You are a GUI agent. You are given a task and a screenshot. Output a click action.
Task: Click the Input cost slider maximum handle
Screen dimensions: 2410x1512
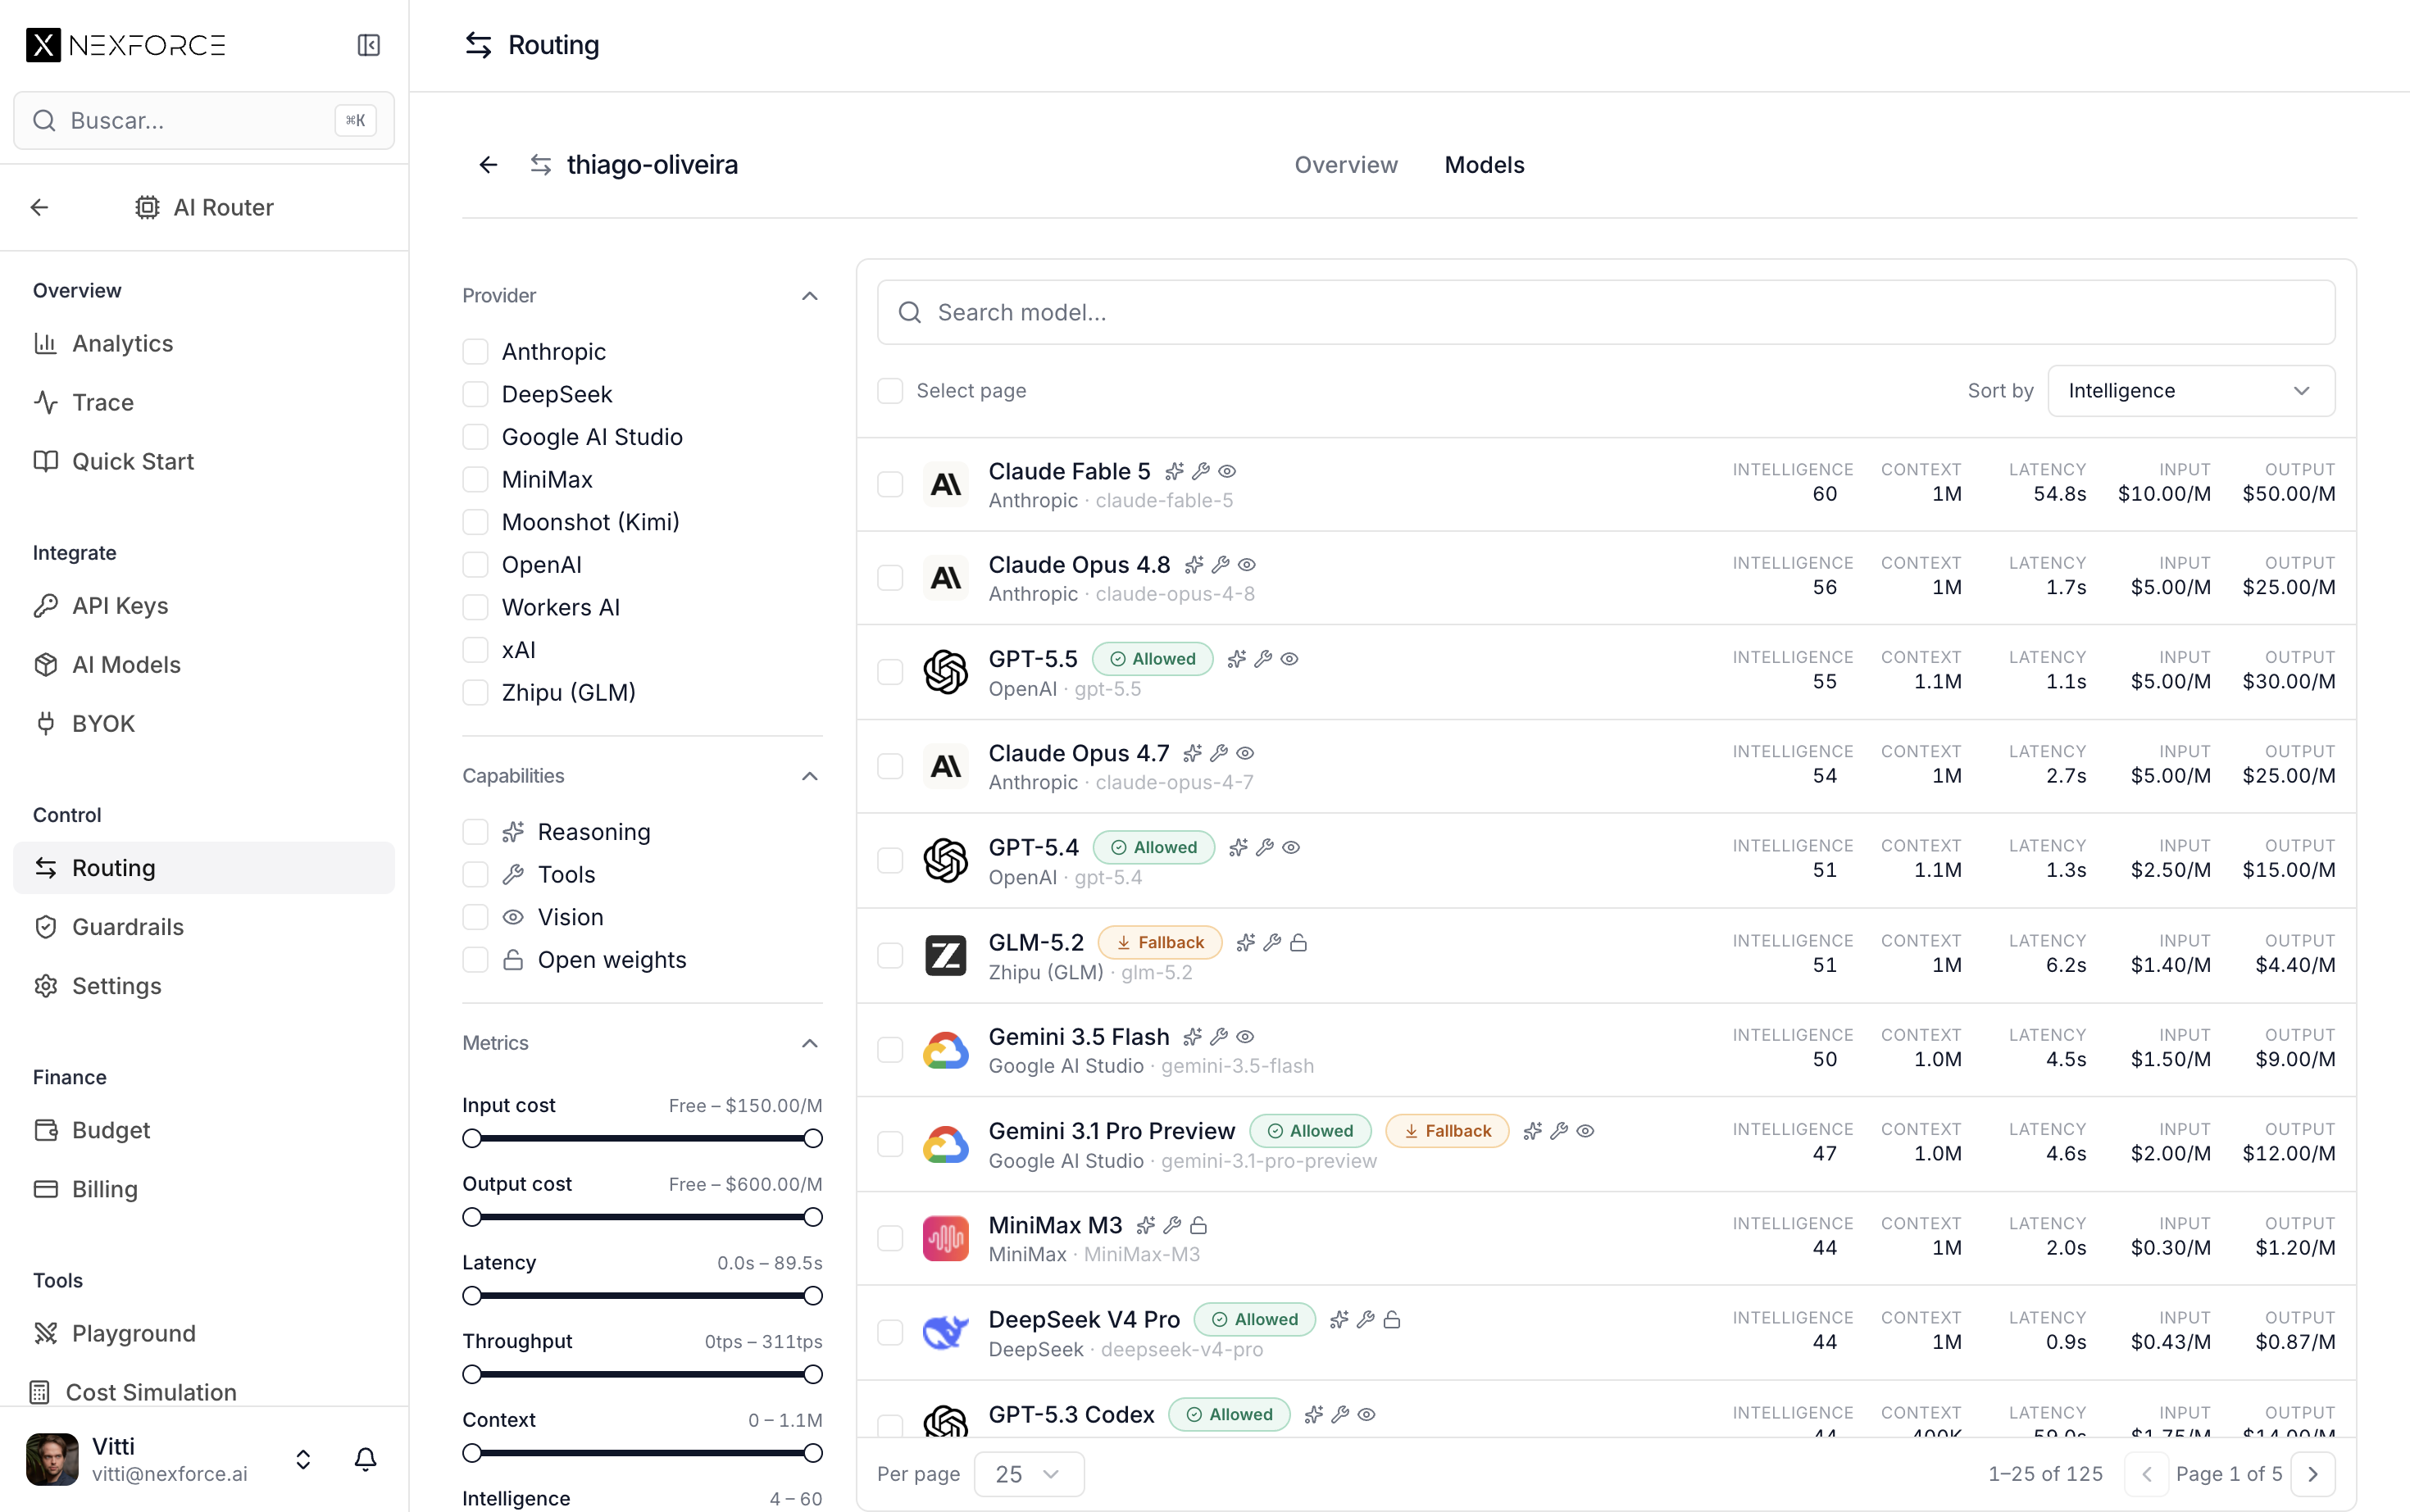[813, 1138]
